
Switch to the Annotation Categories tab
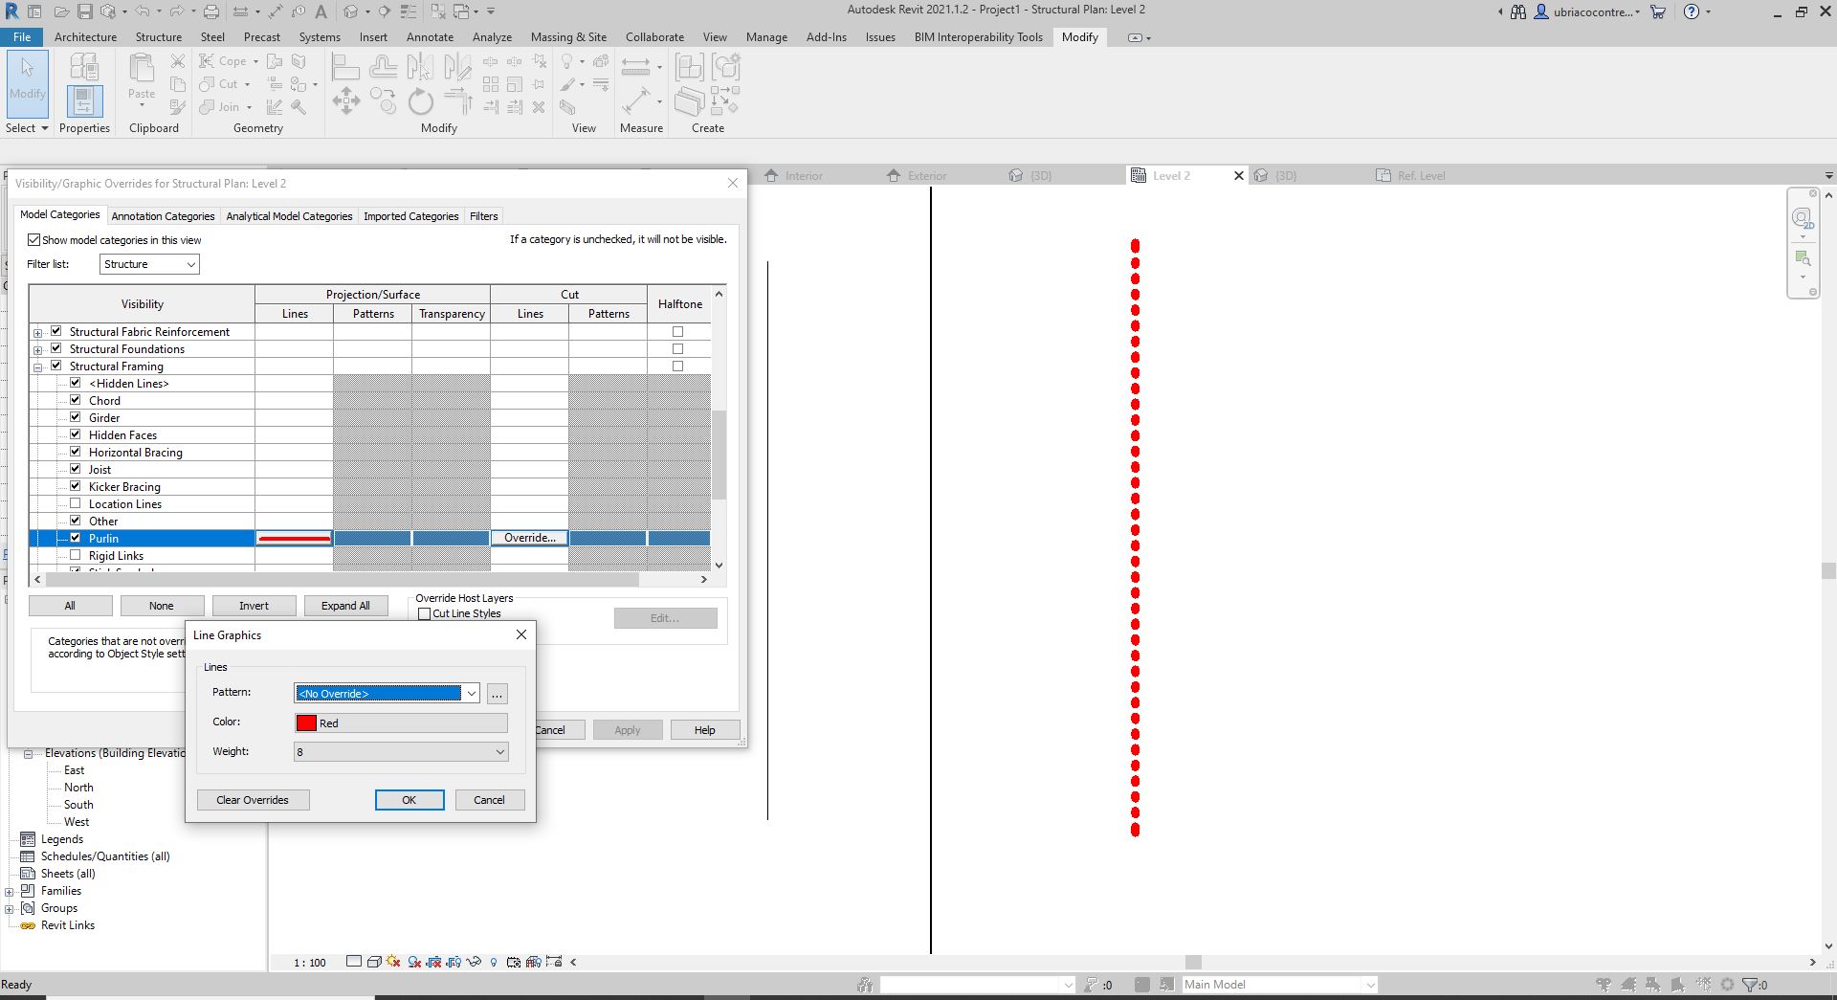tap(163, 215)
